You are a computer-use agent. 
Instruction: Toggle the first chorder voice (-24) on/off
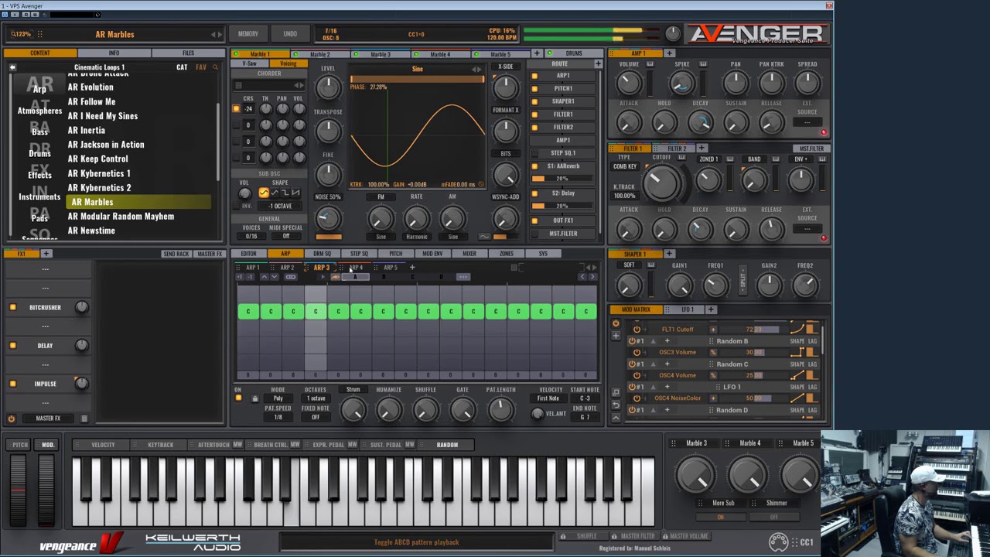236,109
